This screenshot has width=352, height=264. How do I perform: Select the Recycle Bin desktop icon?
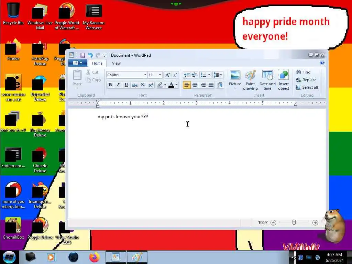(13, 13)
